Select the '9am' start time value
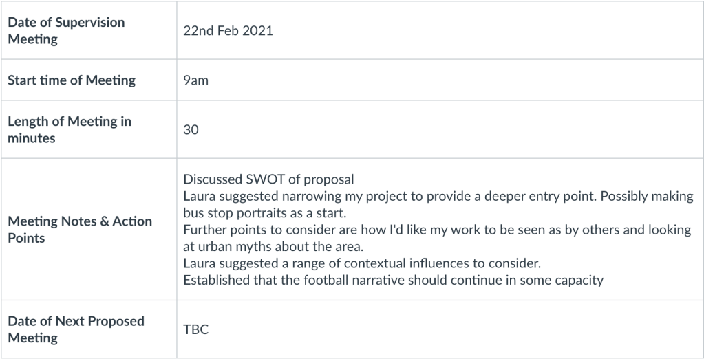The width and height of the screenshot is (704, 361). pyautogui.click(x=196, y=80)
